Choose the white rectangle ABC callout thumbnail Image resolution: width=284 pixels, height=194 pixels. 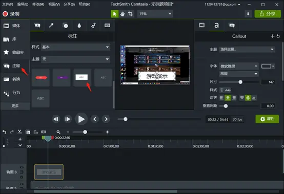[x=82, y=78]
